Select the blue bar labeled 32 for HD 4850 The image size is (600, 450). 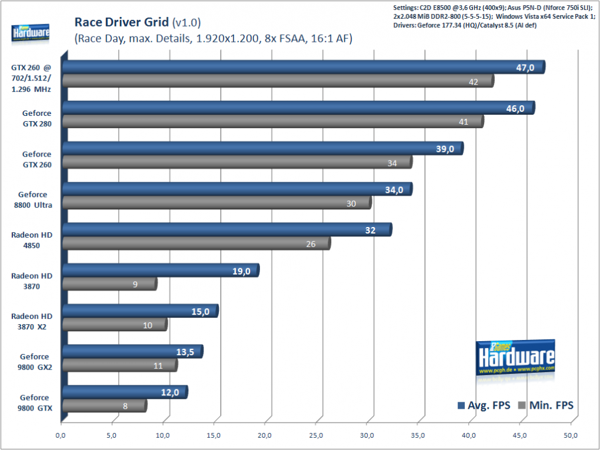point(227,230)
